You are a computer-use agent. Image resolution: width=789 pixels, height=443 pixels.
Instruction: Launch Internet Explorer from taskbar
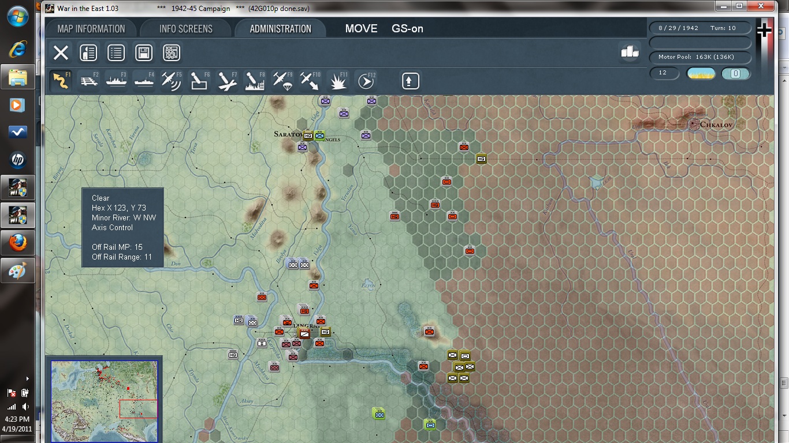click(x=17, y=49)
